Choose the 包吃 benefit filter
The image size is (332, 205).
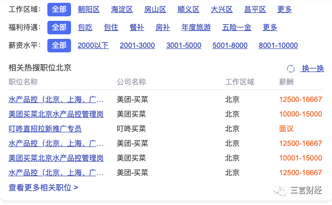click(85, 28)
